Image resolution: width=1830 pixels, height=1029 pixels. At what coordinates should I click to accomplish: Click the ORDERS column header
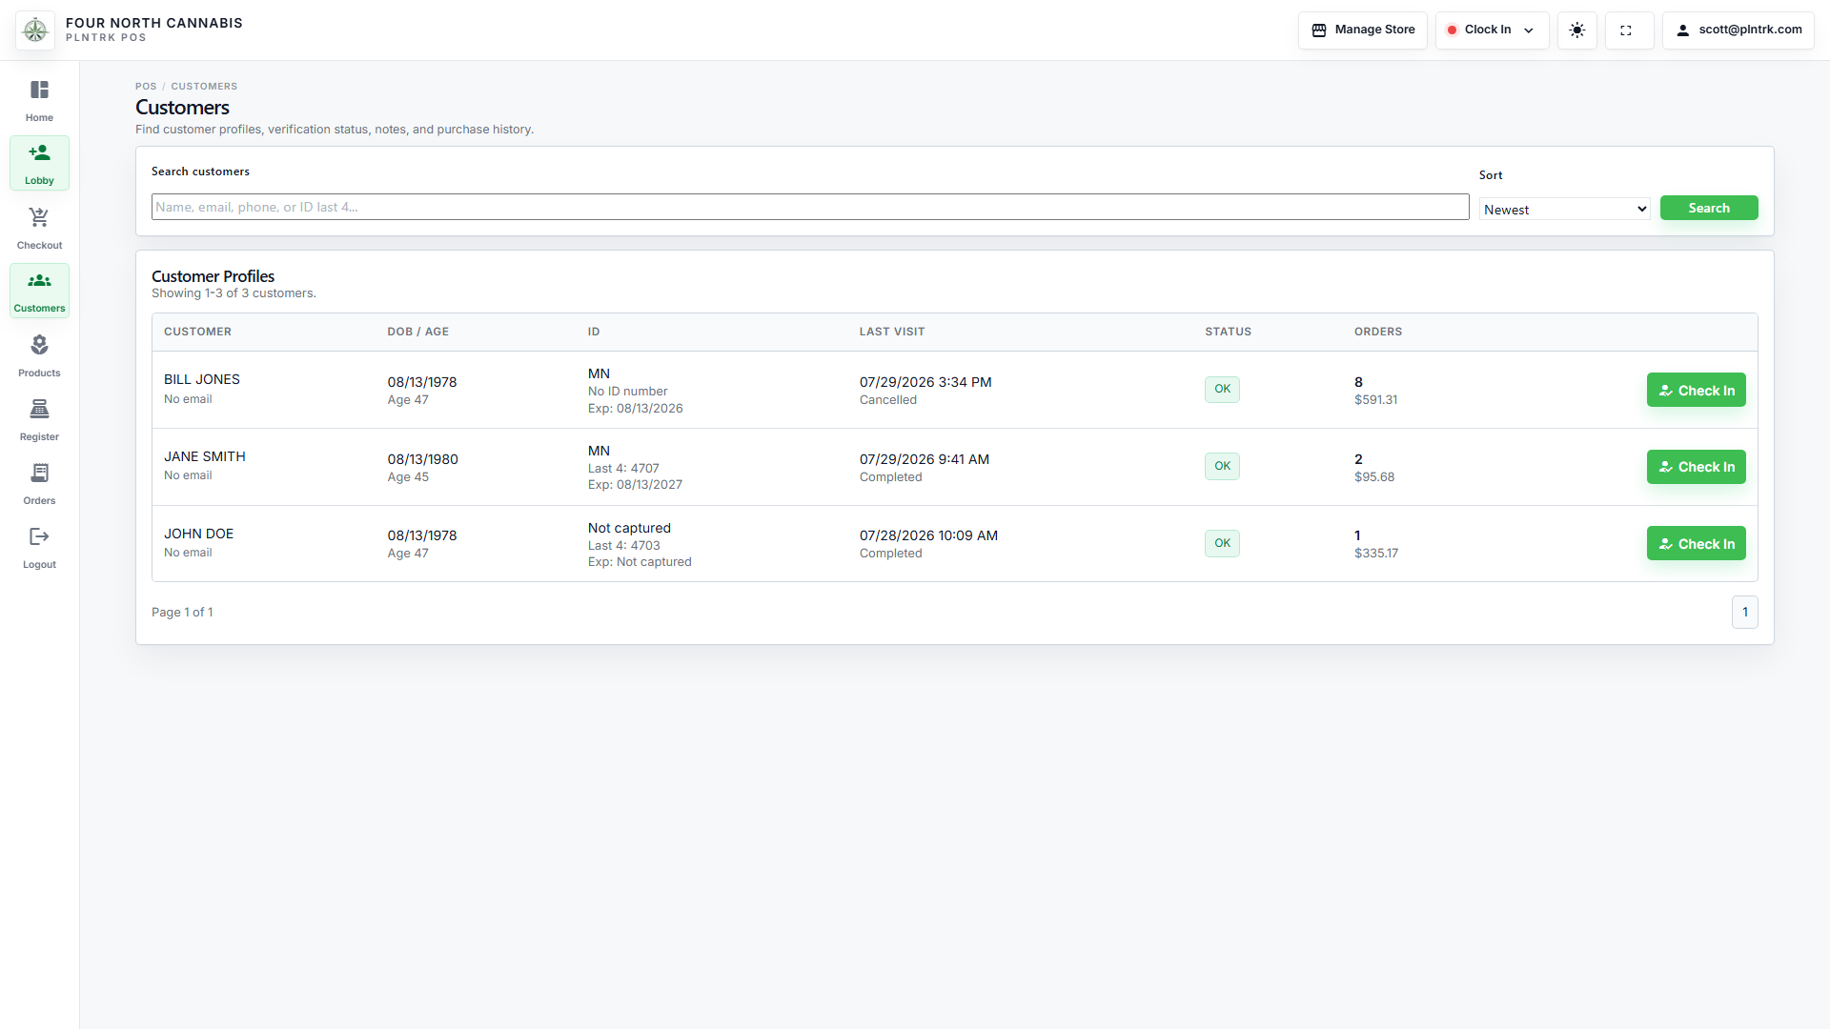pos(1378,332)
